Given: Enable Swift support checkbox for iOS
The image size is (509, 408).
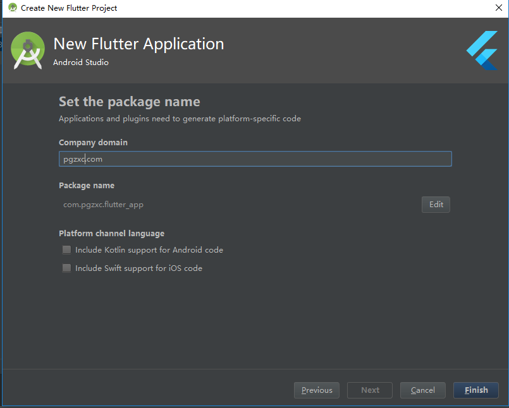Looking at the screenshot, I should [66, 268].
